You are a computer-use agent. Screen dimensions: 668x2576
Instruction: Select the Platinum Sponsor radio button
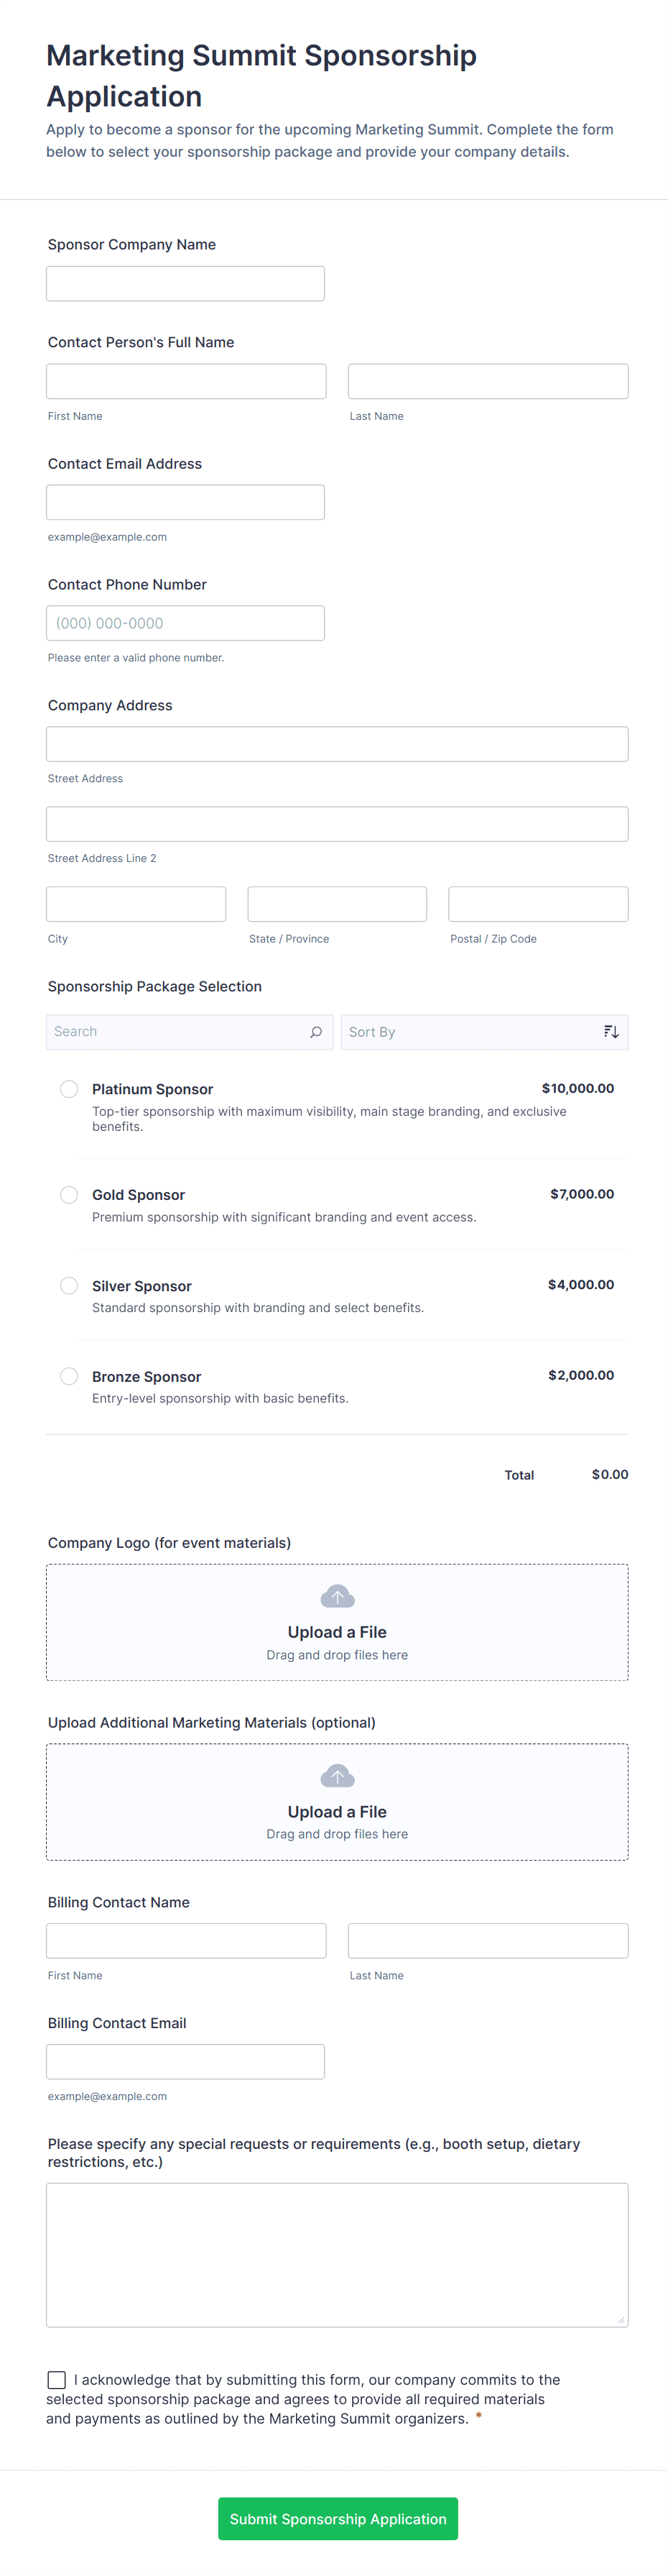[x=69, y=1089]
